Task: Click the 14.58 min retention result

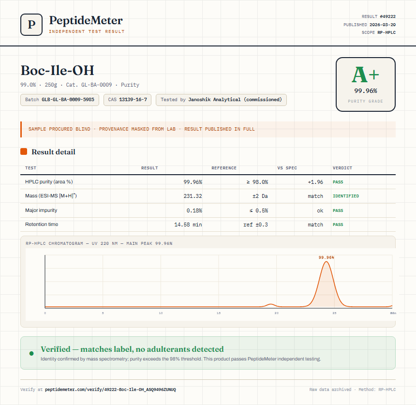Action: click(188, 225)
